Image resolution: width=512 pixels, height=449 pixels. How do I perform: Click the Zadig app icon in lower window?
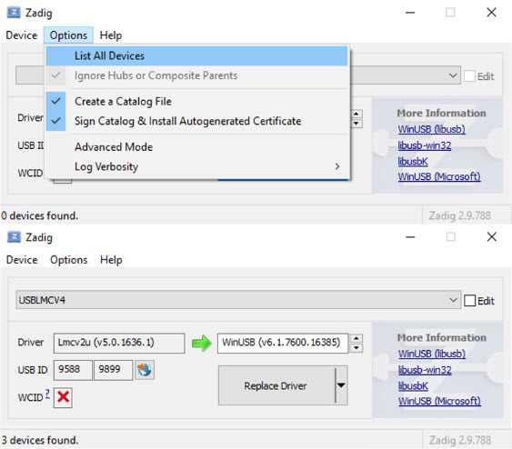14,237
